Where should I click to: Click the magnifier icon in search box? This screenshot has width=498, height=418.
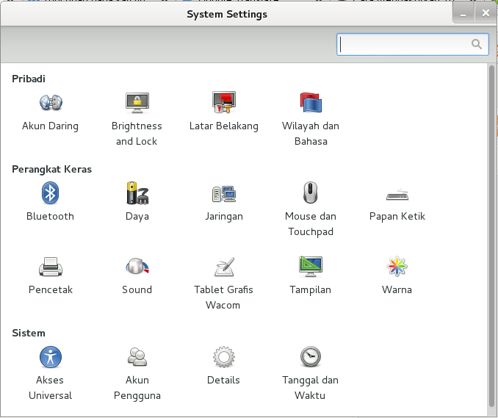point(477,44)
